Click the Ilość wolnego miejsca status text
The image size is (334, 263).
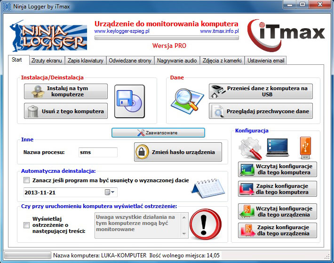point(184,255)
